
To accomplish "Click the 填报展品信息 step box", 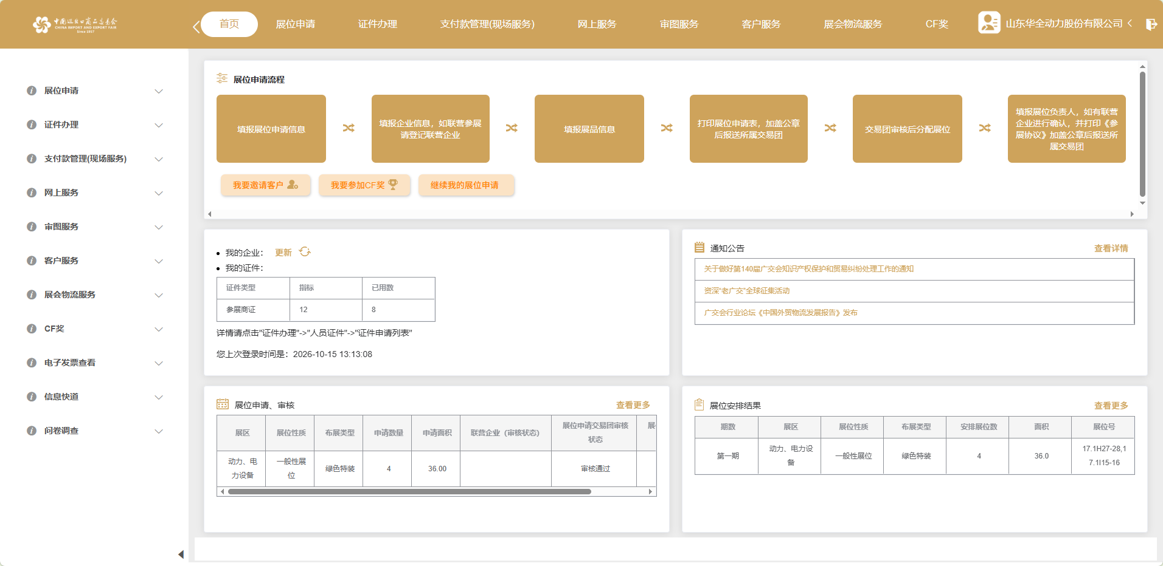I will [589, 129].
